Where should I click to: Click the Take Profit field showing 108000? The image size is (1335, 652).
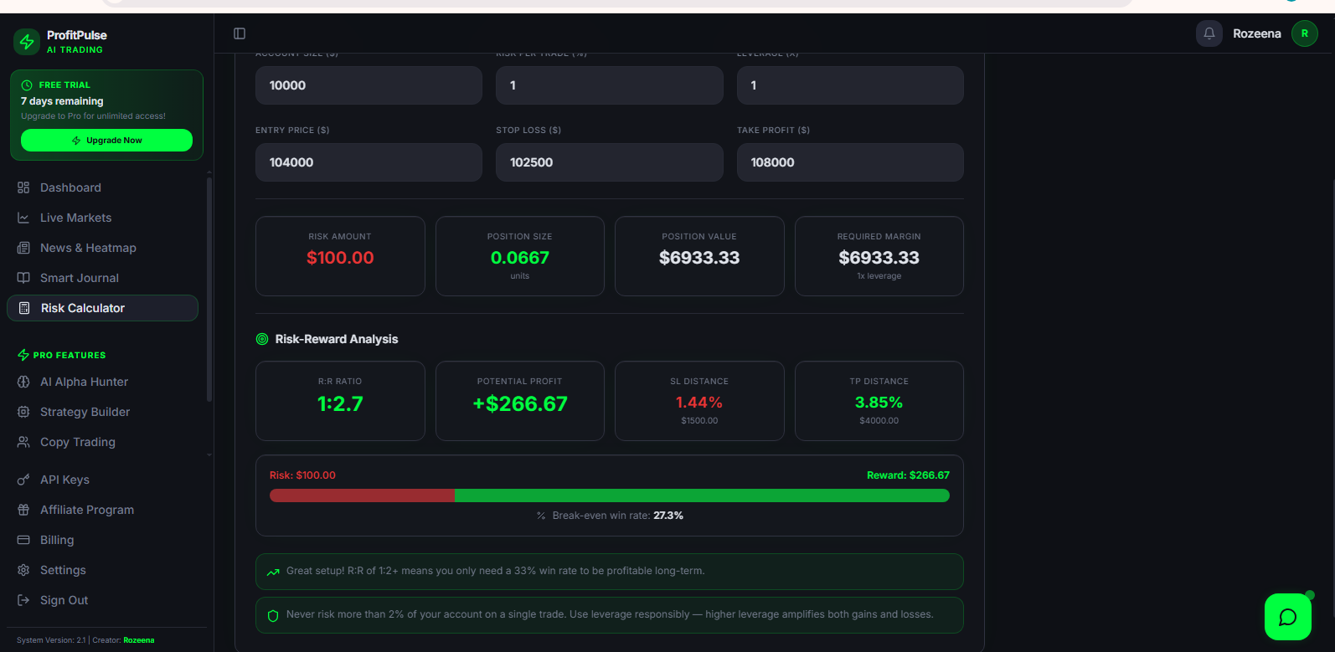(x=850, y=162)
